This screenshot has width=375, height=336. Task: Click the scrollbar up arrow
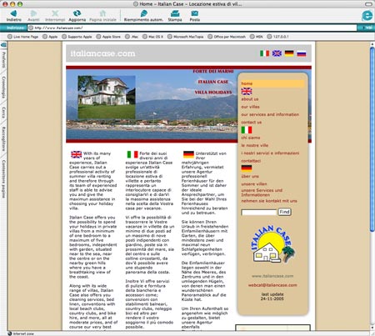(372, 43)
